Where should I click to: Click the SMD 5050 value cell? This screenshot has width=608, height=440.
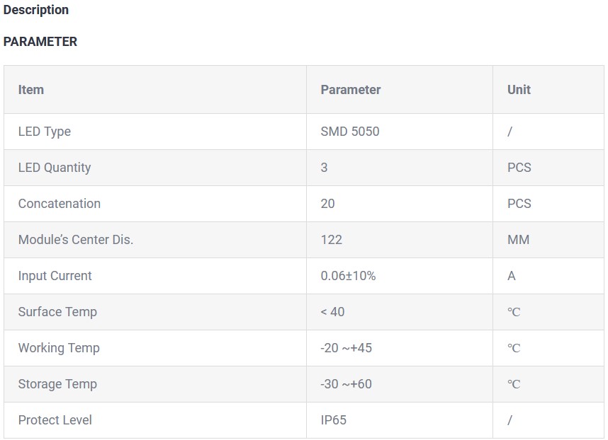350,132
